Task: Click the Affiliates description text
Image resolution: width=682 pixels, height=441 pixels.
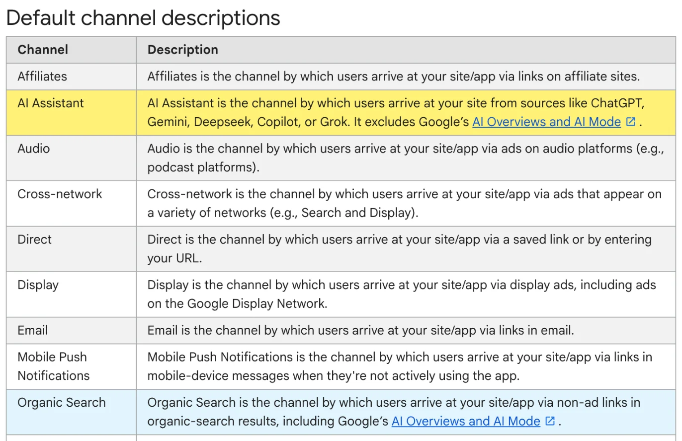Action: pyautogui.click(x=393, y=76)
